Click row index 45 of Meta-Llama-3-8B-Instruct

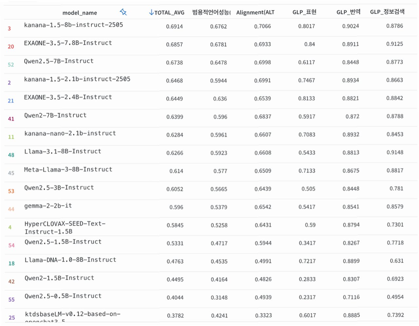tap(11, 173)
